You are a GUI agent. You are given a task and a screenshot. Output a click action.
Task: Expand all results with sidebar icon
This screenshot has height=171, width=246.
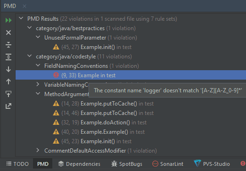[x=8, y=57]
